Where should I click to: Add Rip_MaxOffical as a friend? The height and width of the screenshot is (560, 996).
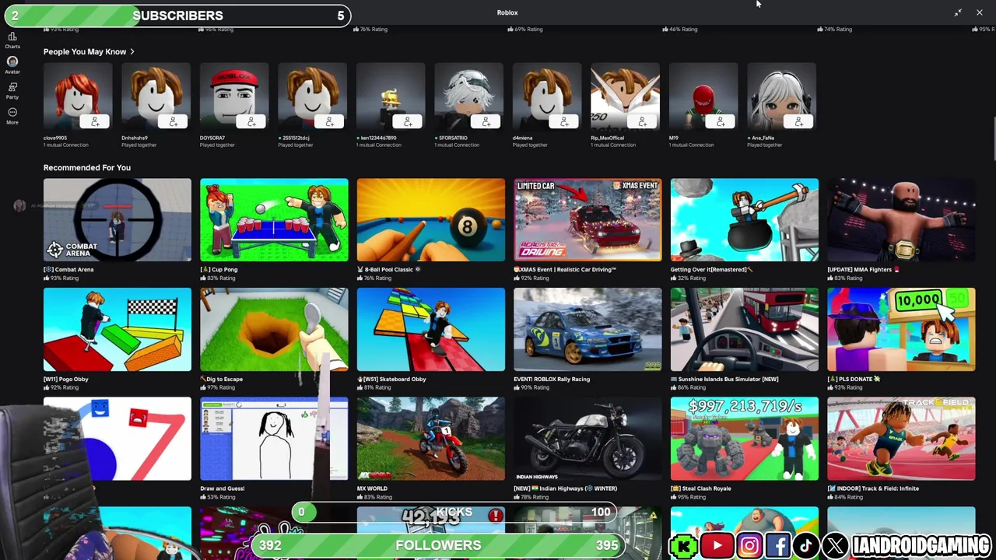coord(642,122)
